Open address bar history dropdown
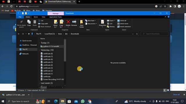Image resolution: width=186 pixels, height=104 pixels. [x=133, y=34]
